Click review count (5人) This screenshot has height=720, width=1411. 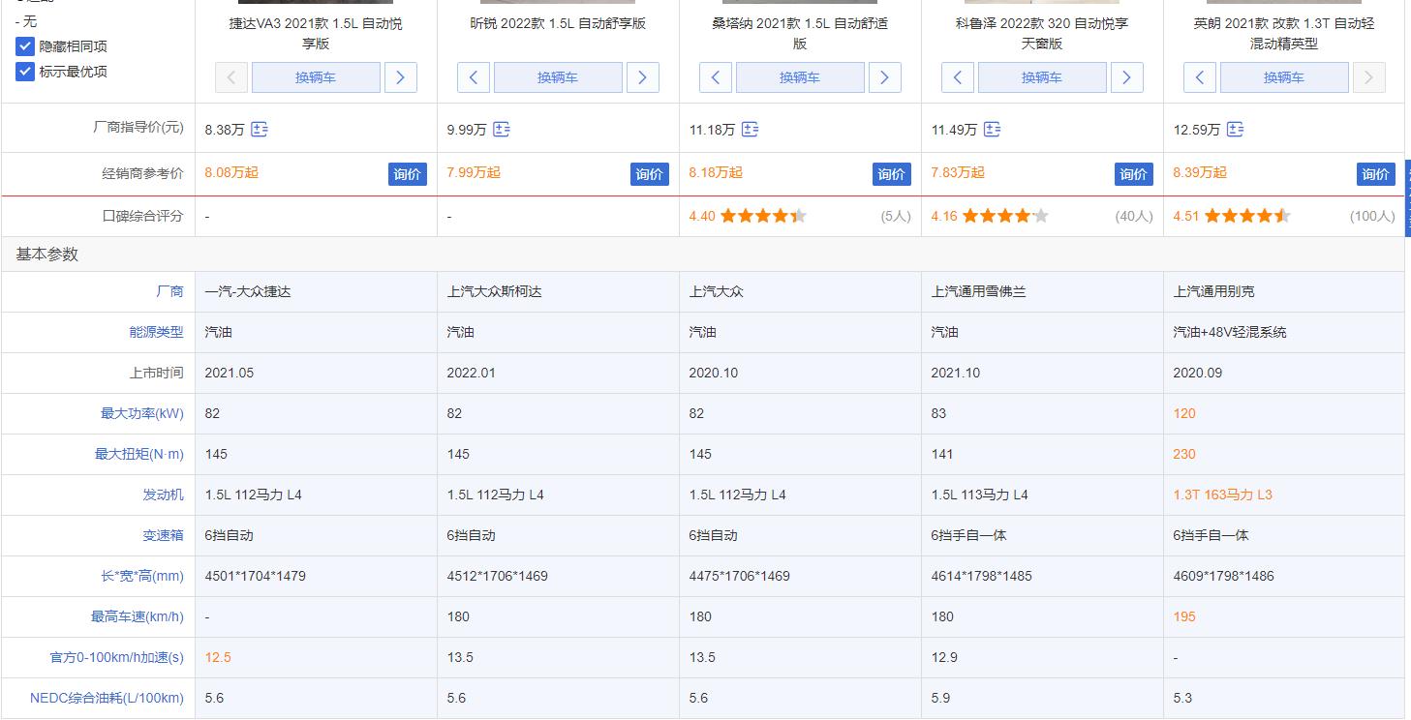click(896, 217)
